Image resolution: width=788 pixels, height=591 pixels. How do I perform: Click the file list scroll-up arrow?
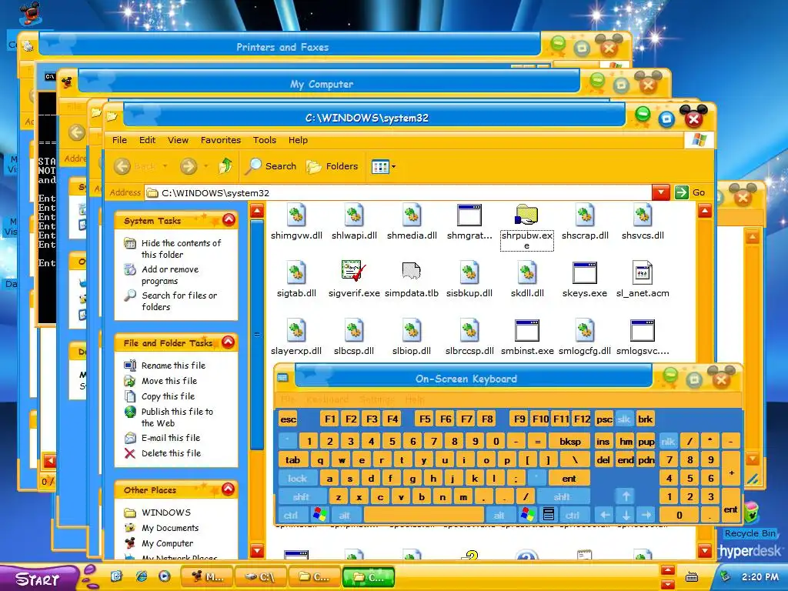[x=705, y=211]
